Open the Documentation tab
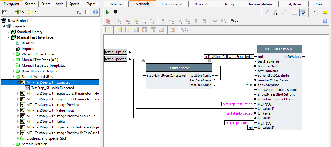Viewport: 331px width, 147px height. pyautogui.click(x=260, y=4)
